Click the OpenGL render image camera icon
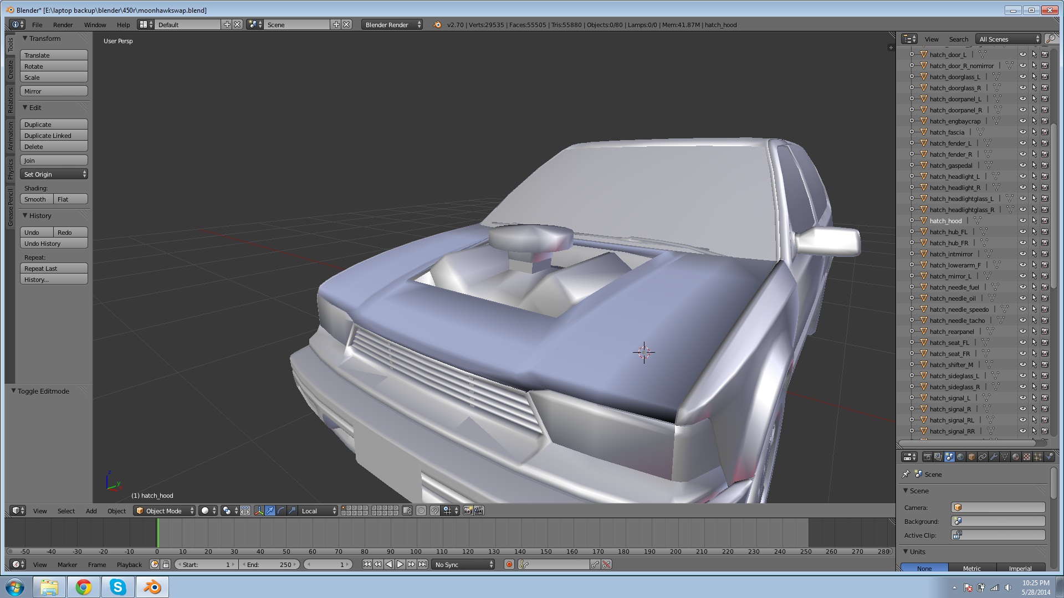Image resolution: width=1064 pixels, height=598 pixels. (x=468, y=511)
